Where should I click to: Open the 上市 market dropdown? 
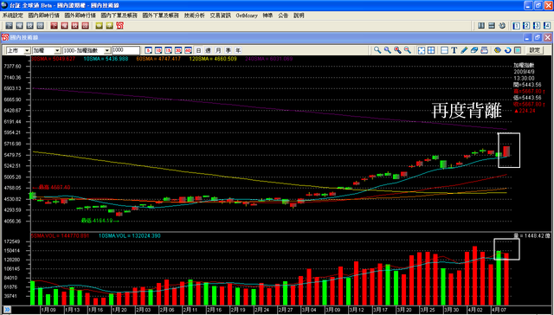pyautogui.click(x=27, y=51)
